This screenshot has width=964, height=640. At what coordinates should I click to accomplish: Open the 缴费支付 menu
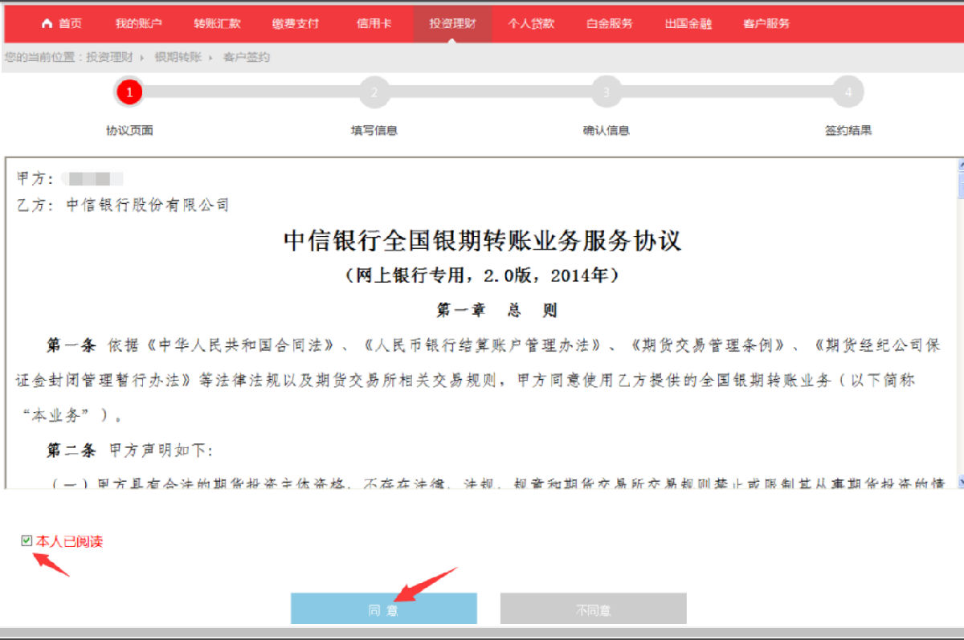(296, 24)
